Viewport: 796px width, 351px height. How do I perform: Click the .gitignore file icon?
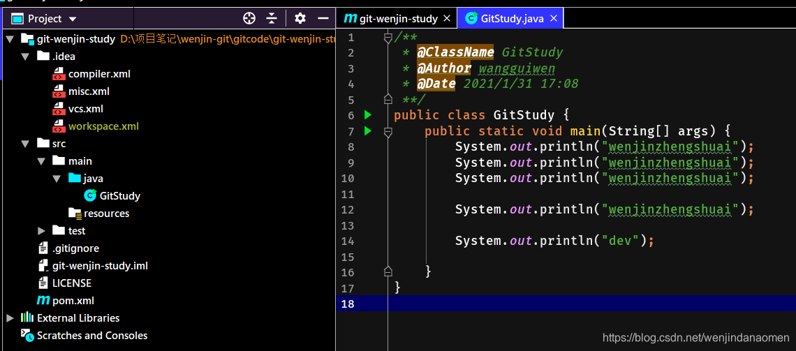point(44,248)
